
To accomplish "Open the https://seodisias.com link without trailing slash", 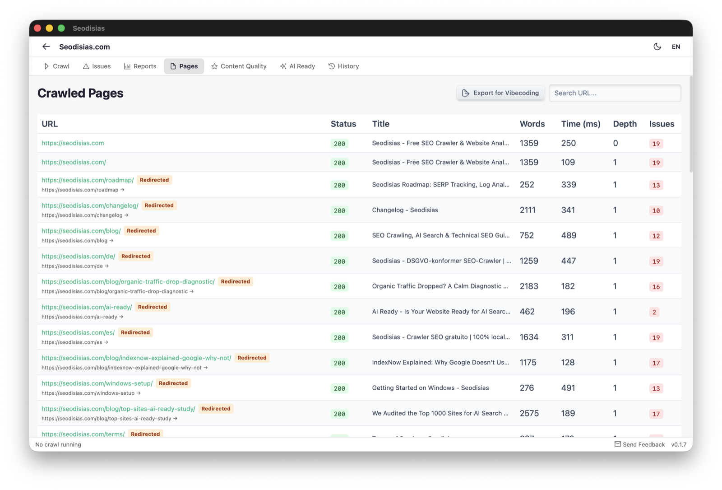I will tap(73, 143).
